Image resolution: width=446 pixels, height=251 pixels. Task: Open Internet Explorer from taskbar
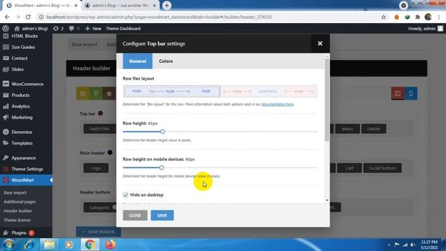(x=29, y=245)
